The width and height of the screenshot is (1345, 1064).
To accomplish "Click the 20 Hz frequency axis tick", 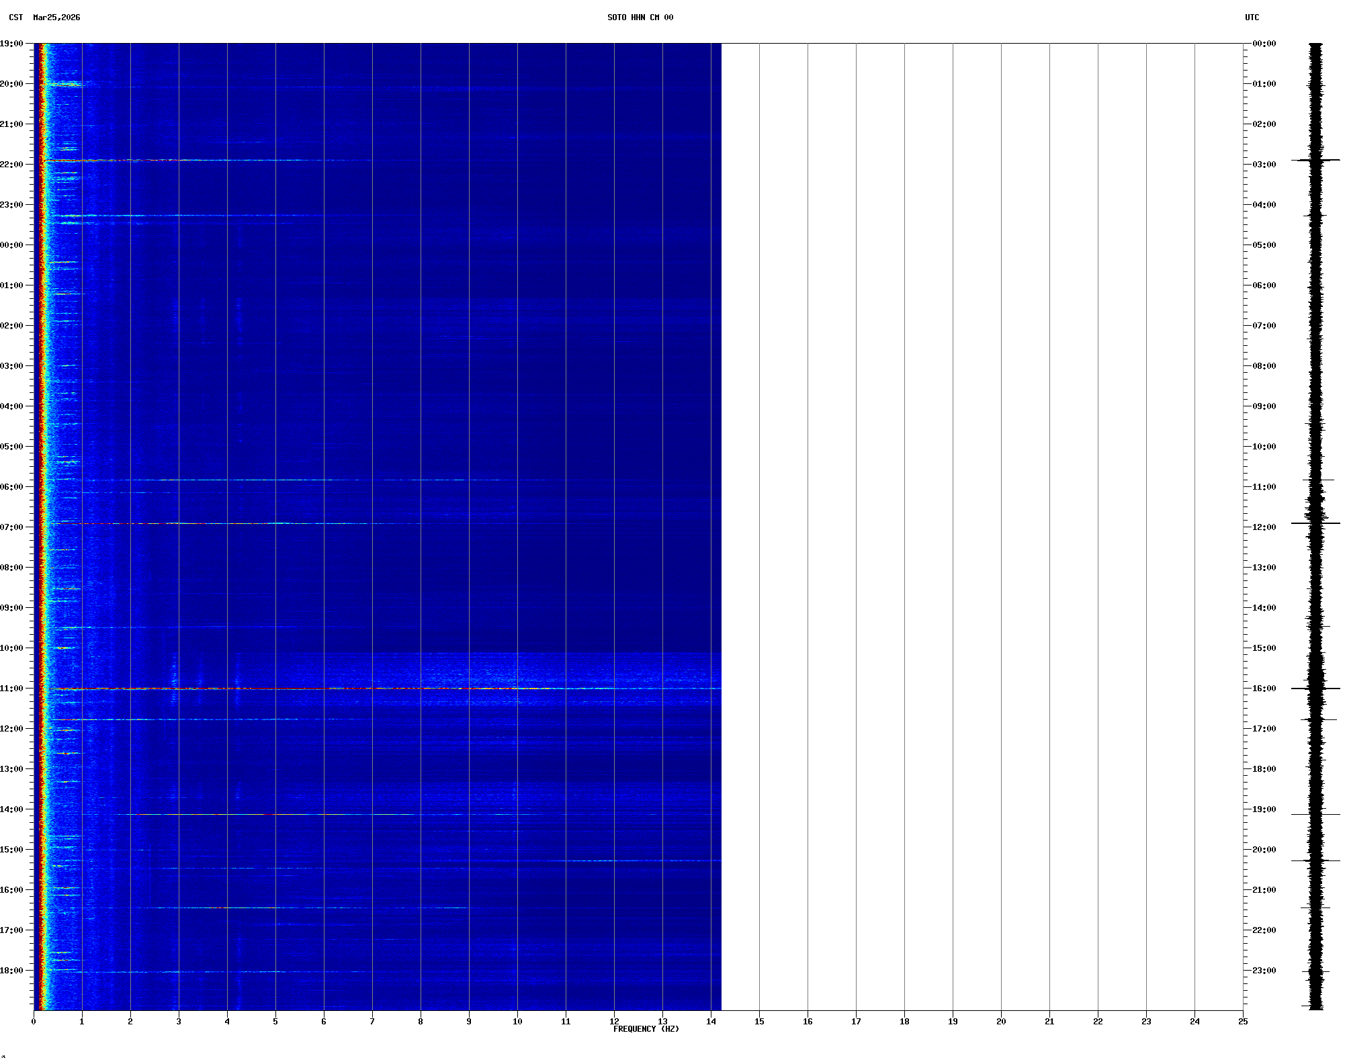I will click(1001, 1022).
